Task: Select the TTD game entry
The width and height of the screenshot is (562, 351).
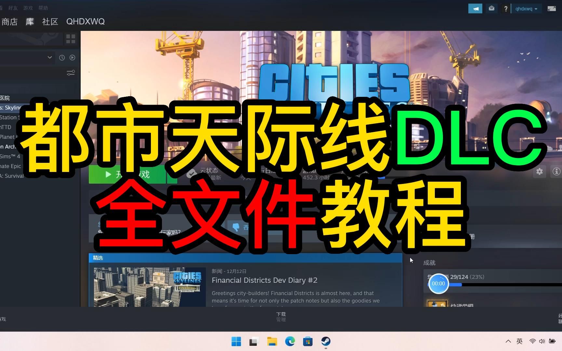Action: [6, 127]
